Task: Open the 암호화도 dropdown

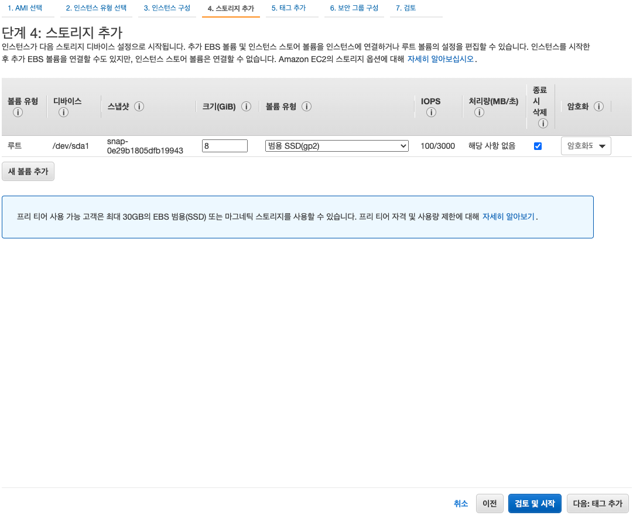Action: [586, 146]
